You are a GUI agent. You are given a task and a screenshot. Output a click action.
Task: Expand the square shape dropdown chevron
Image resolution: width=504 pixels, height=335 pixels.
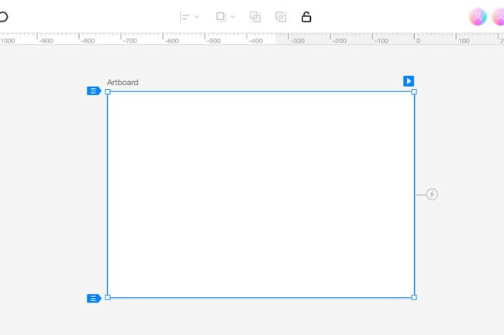coord(233,17)
